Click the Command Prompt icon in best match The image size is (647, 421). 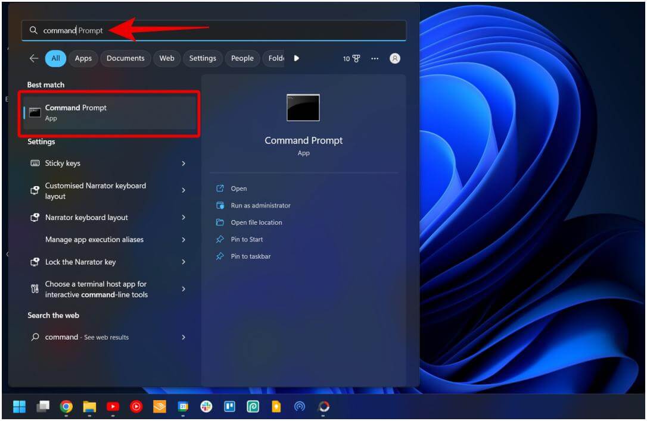[35, 113]
